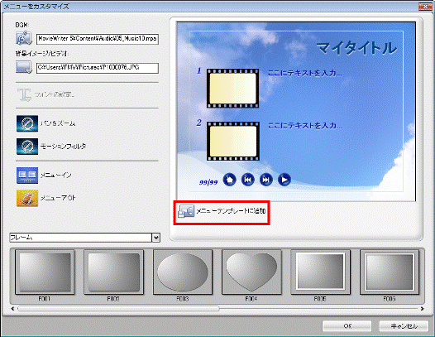Click the background image/video icon

pyautogui.click(x=24, y=68)
